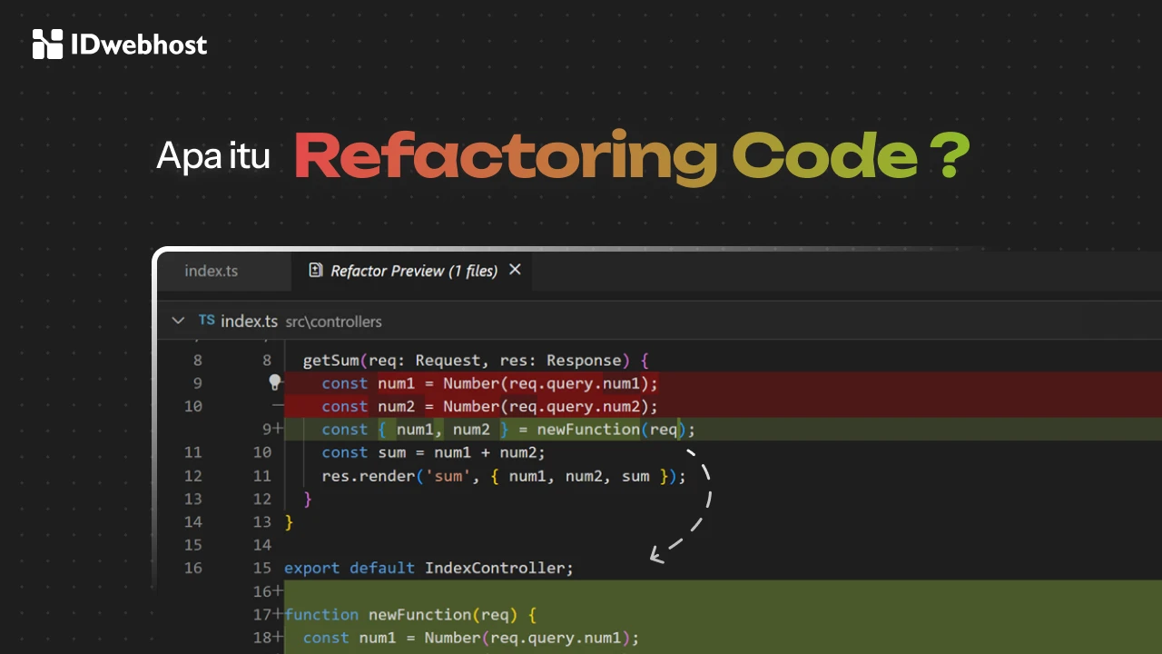Click the red removed line for num2
The image size is (1162, 654).
(x=490, y=406)
